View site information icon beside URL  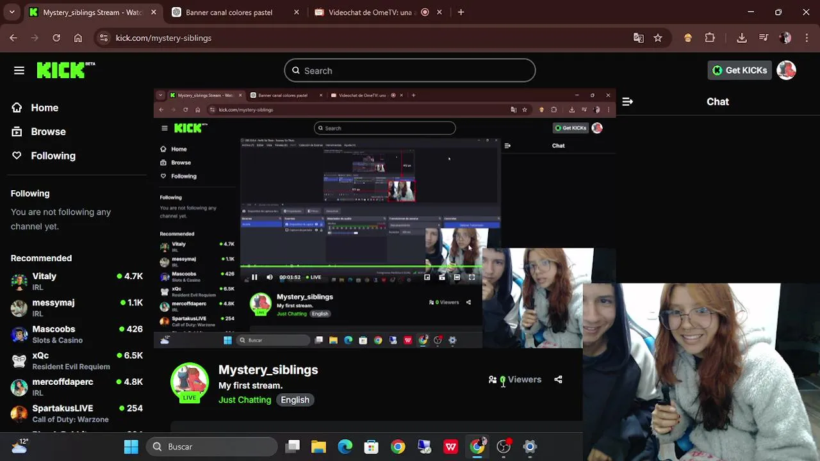104,38
